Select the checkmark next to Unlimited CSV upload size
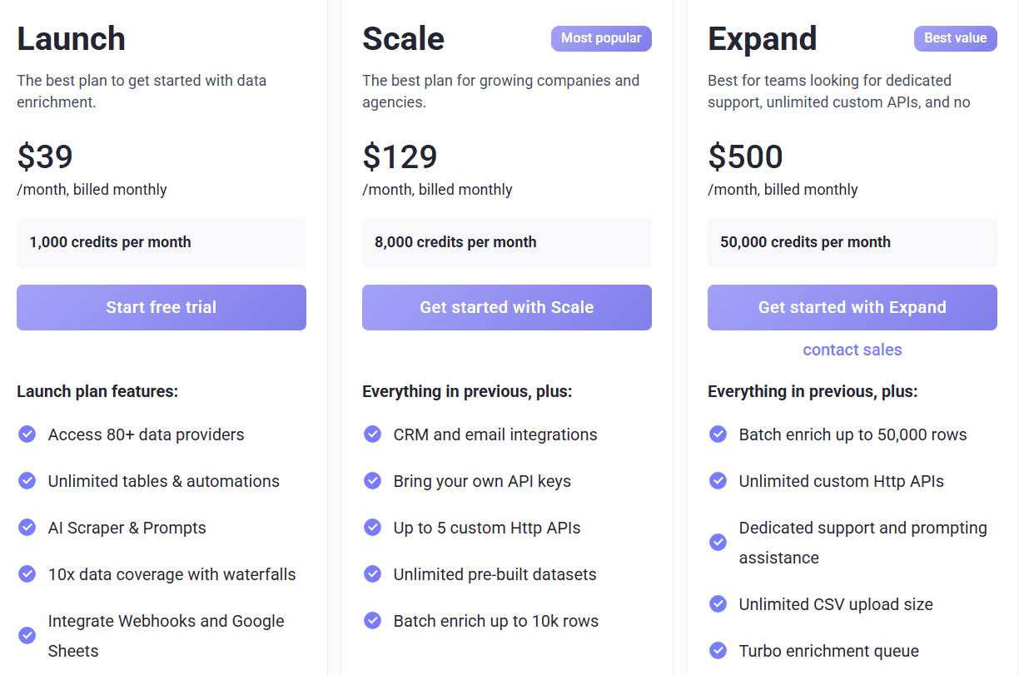Screen dimensions: 1019x675 click(x=718, y=603)
